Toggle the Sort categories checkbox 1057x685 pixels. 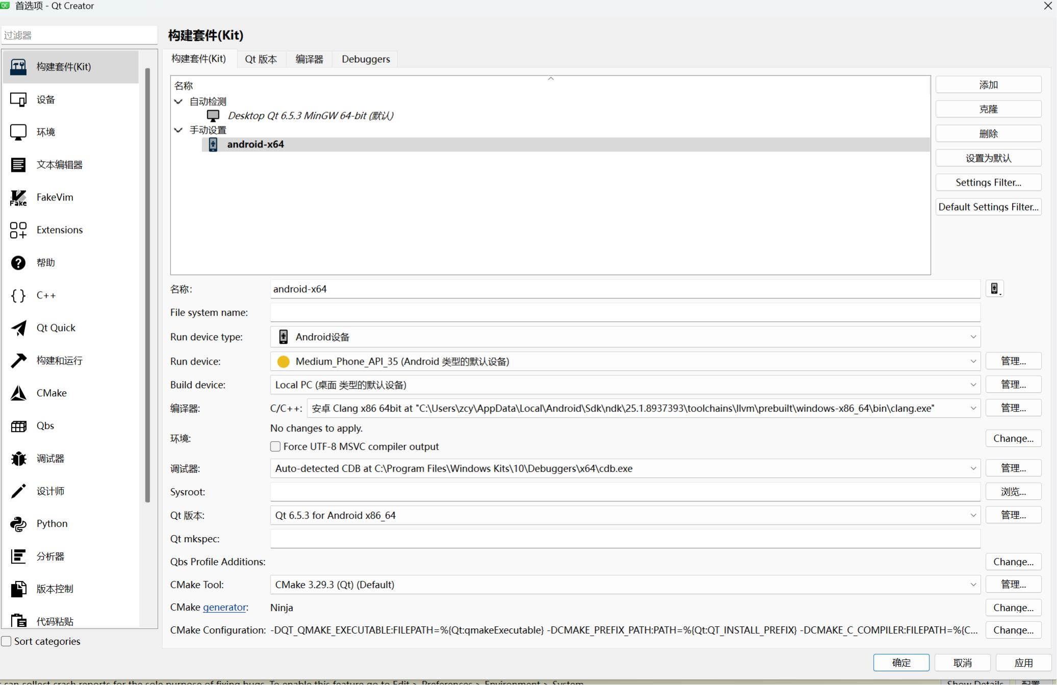tap(7, 642)
